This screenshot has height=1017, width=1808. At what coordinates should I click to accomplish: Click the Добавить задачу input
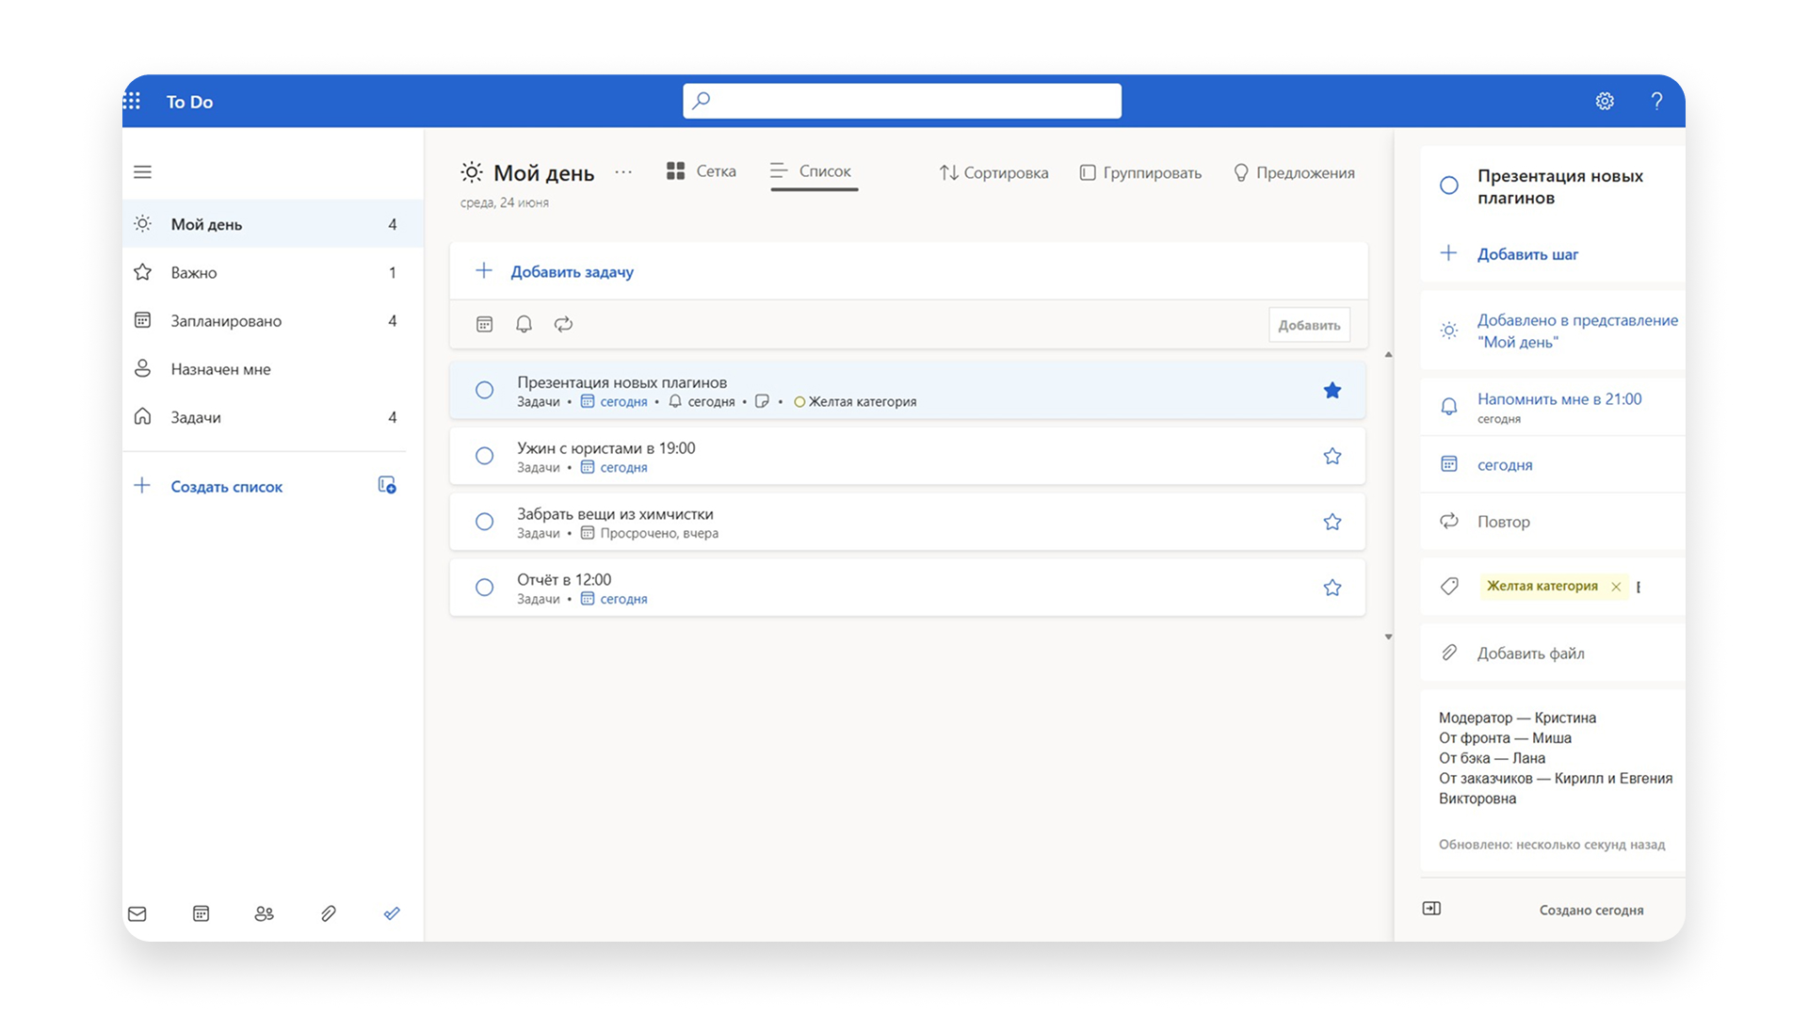click(909, 271)
